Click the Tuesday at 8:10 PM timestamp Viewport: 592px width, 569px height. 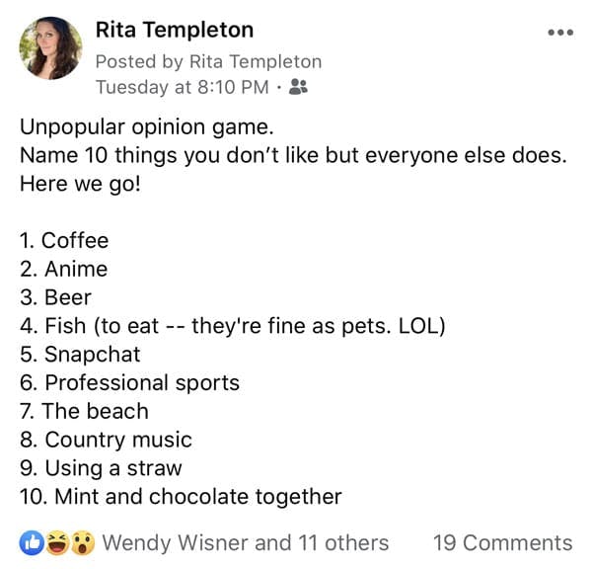click(x=182, y=88)
